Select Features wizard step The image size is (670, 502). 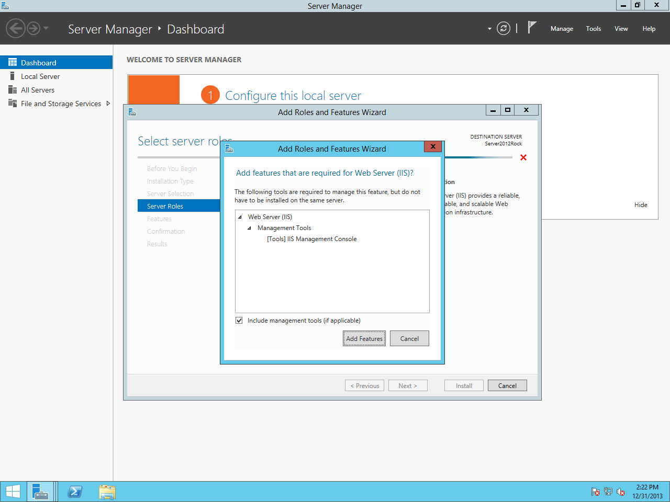click(x=159, y=219)
